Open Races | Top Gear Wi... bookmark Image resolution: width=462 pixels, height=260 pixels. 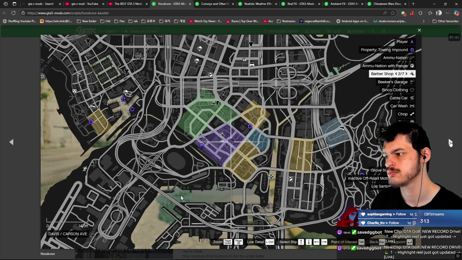pos(242,21)
